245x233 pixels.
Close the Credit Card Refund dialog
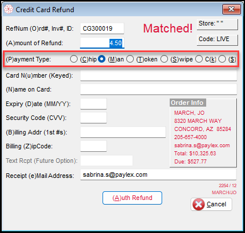click(x=232, y=9)
